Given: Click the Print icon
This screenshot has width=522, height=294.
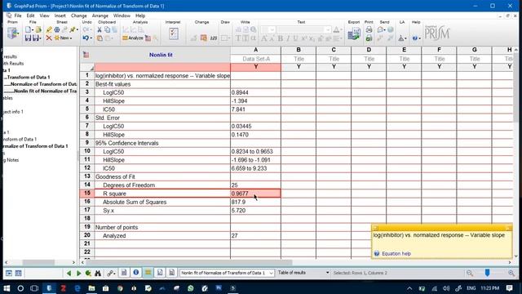Looking at the screenshot, I should coord(369,29).
